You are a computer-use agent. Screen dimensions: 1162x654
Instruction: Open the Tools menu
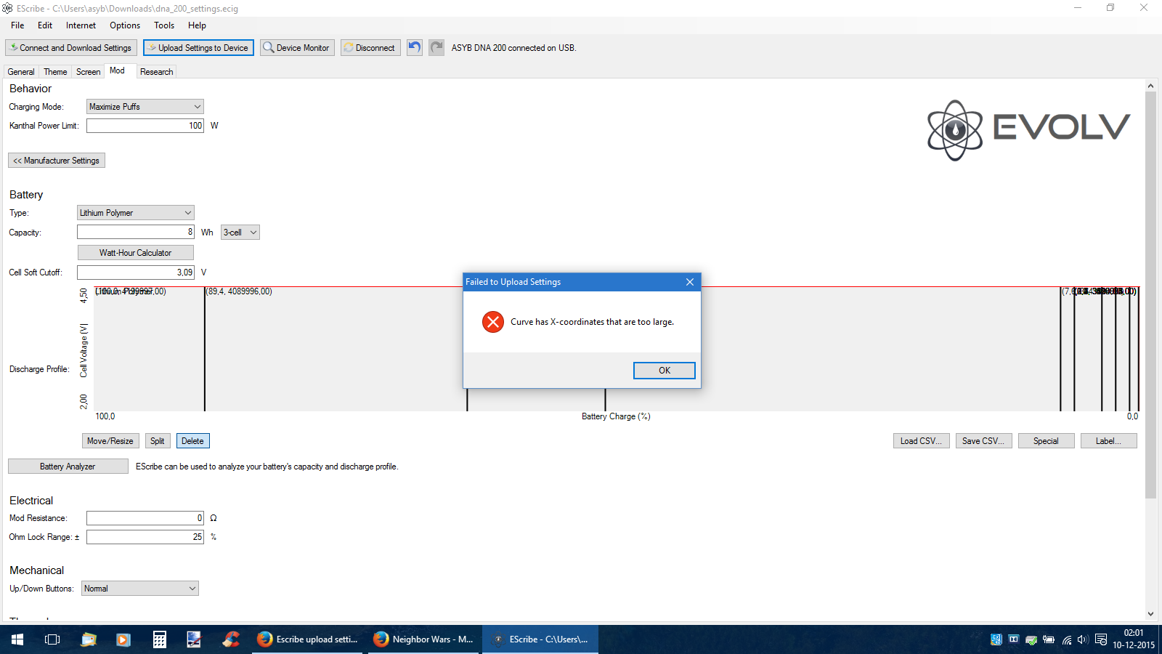163,25
